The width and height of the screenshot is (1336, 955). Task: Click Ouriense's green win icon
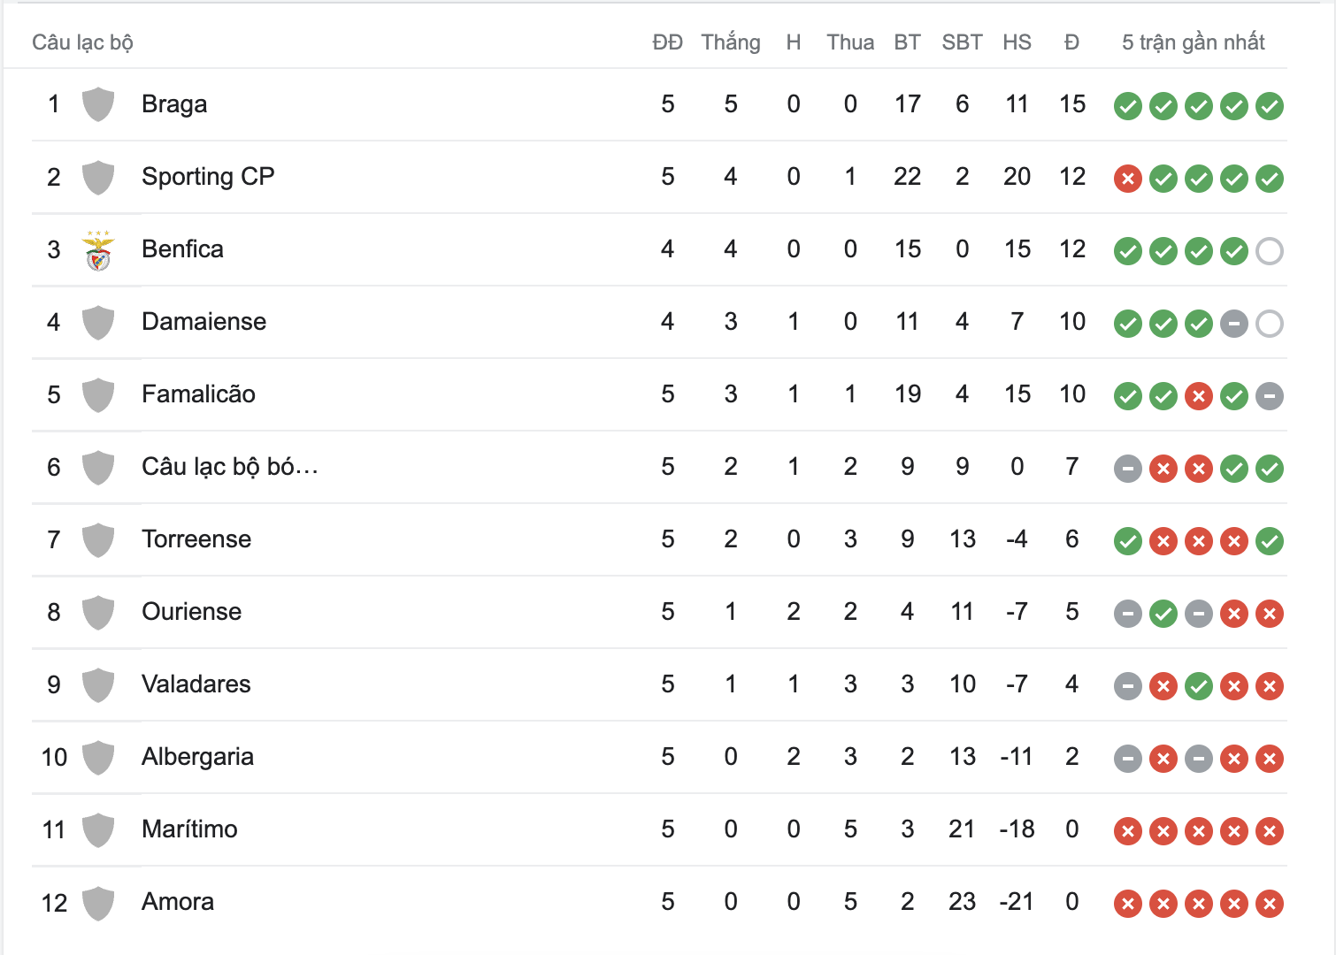(x=1163, y=614)
